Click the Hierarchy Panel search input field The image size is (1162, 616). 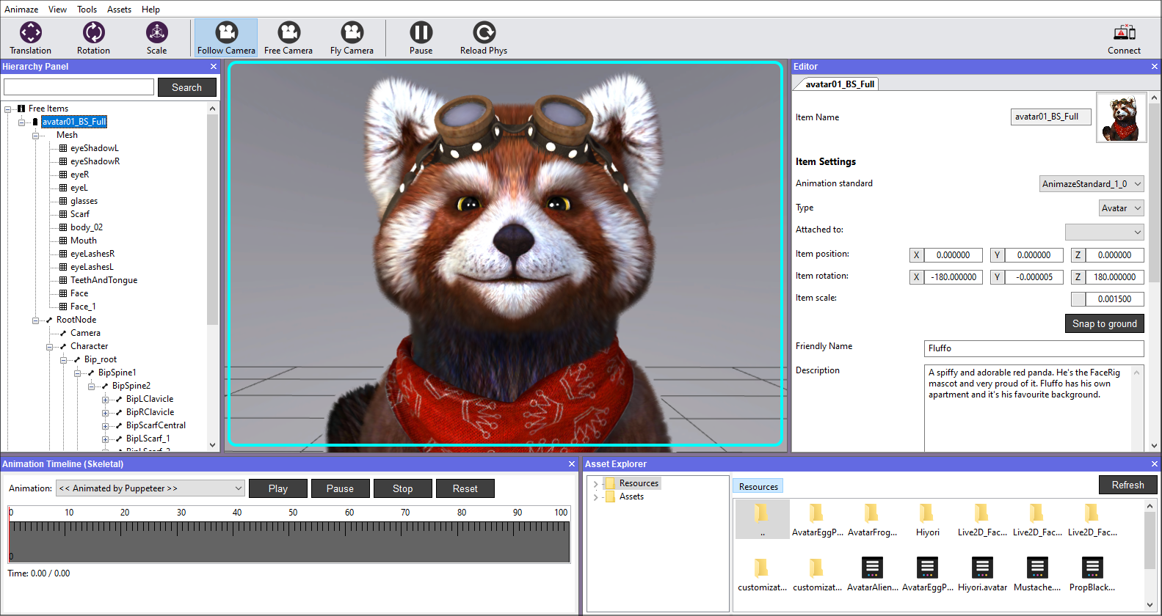[79, 87]
